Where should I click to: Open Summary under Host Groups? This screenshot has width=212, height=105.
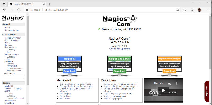[x=11, y=50]
